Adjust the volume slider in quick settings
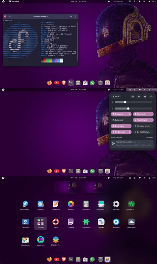The width and height of the screenshot is (157, 264). [133, 102]
